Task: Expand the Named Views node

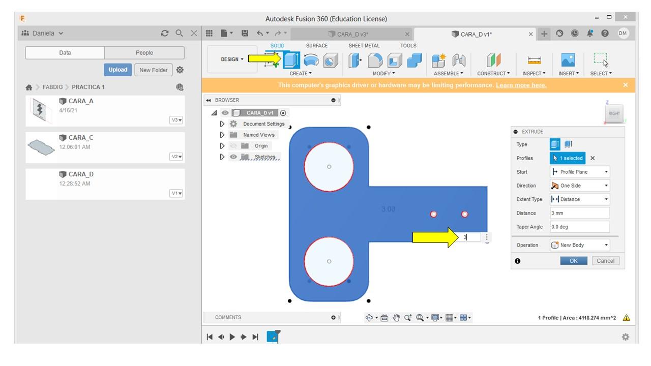Action: tap(222, 135)
